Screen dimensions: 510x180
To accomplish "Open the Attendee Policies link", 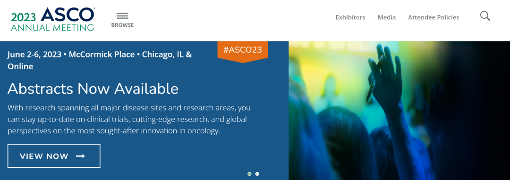I will coord(433,17).
